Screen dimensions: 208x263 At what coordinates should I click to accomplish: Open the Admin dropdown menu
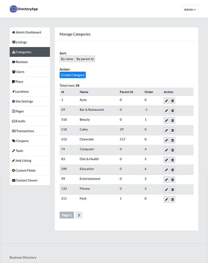[x=190, y=10]
